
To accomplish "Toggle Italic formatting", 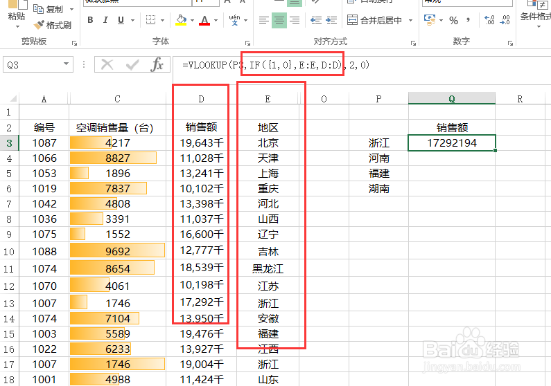I will click(x=105, y=20).
